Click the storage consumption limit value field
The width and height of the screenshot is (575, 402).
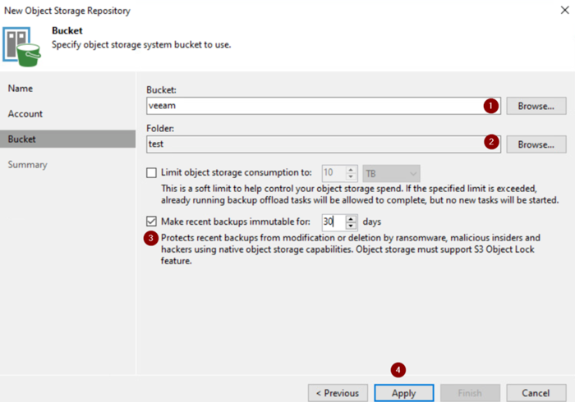coord(333,173)
